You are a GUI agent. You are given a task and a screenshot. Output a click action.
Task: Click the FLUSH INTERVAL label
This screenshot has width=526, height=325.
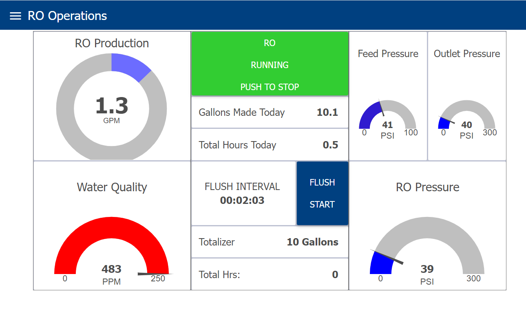pyautogui.click(x=242, y=187)
